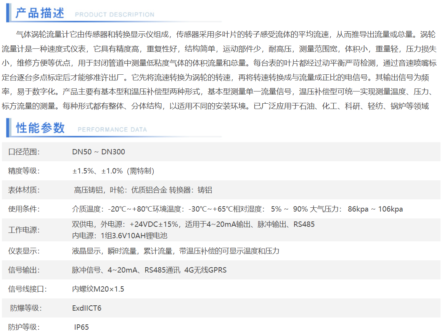The image size is (442, 332).
Task: Click the ExdIICT6 explosion-proof rating
Action: [x=87, y=308]
